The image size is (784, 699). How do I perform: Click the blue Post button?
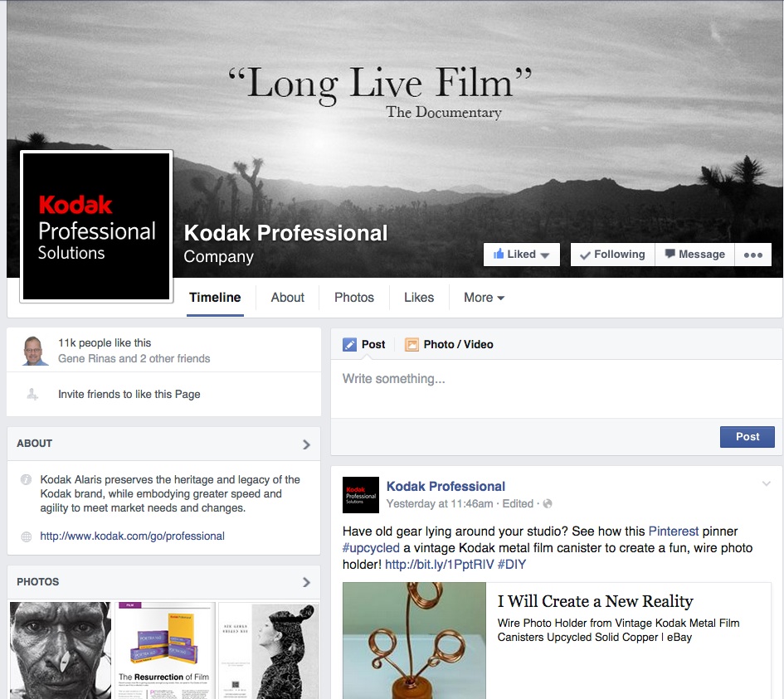pyautogui.click(x=747, y=437)
